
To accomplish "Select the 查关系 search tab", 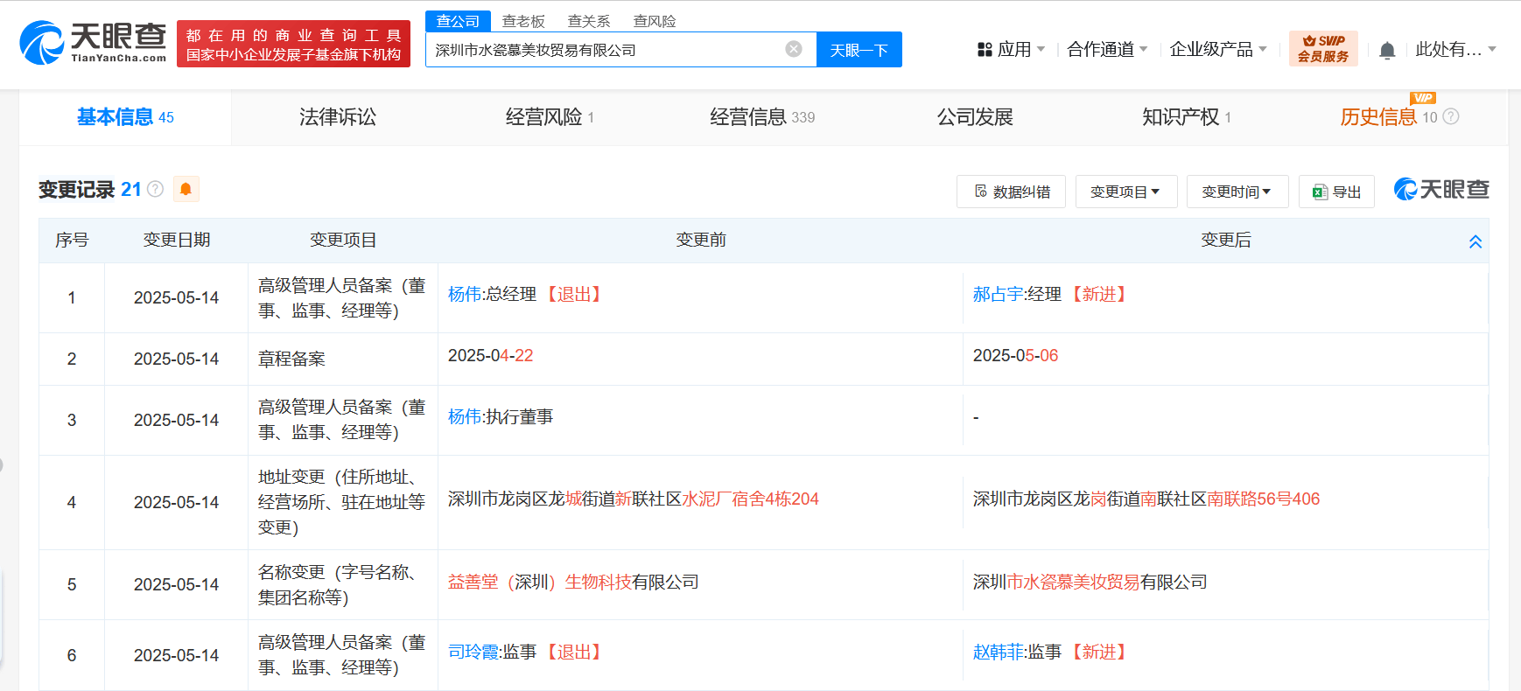I will click(x=589, y=21).
